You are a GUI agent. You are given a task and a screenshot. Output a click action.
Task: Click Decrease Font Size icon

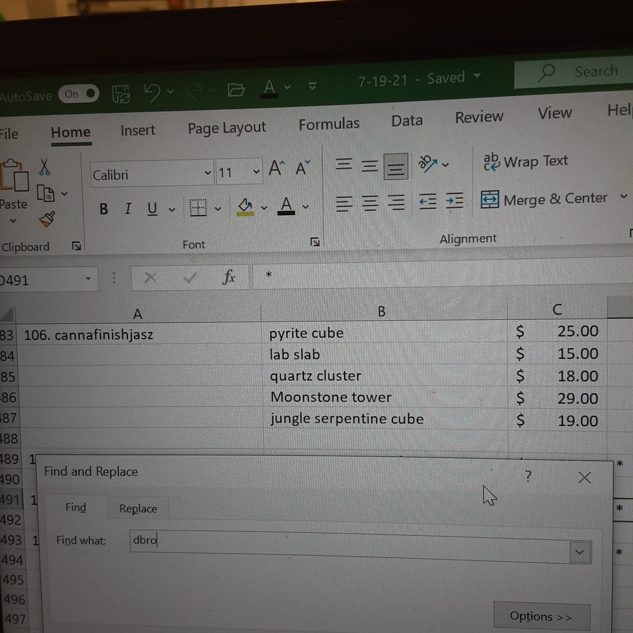(302, 167)
